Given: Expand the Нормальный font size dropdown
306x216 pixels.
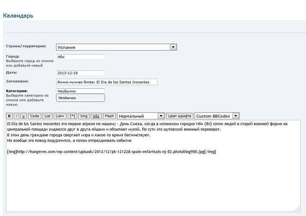Looking at the screenshot, I should (141, 116).
